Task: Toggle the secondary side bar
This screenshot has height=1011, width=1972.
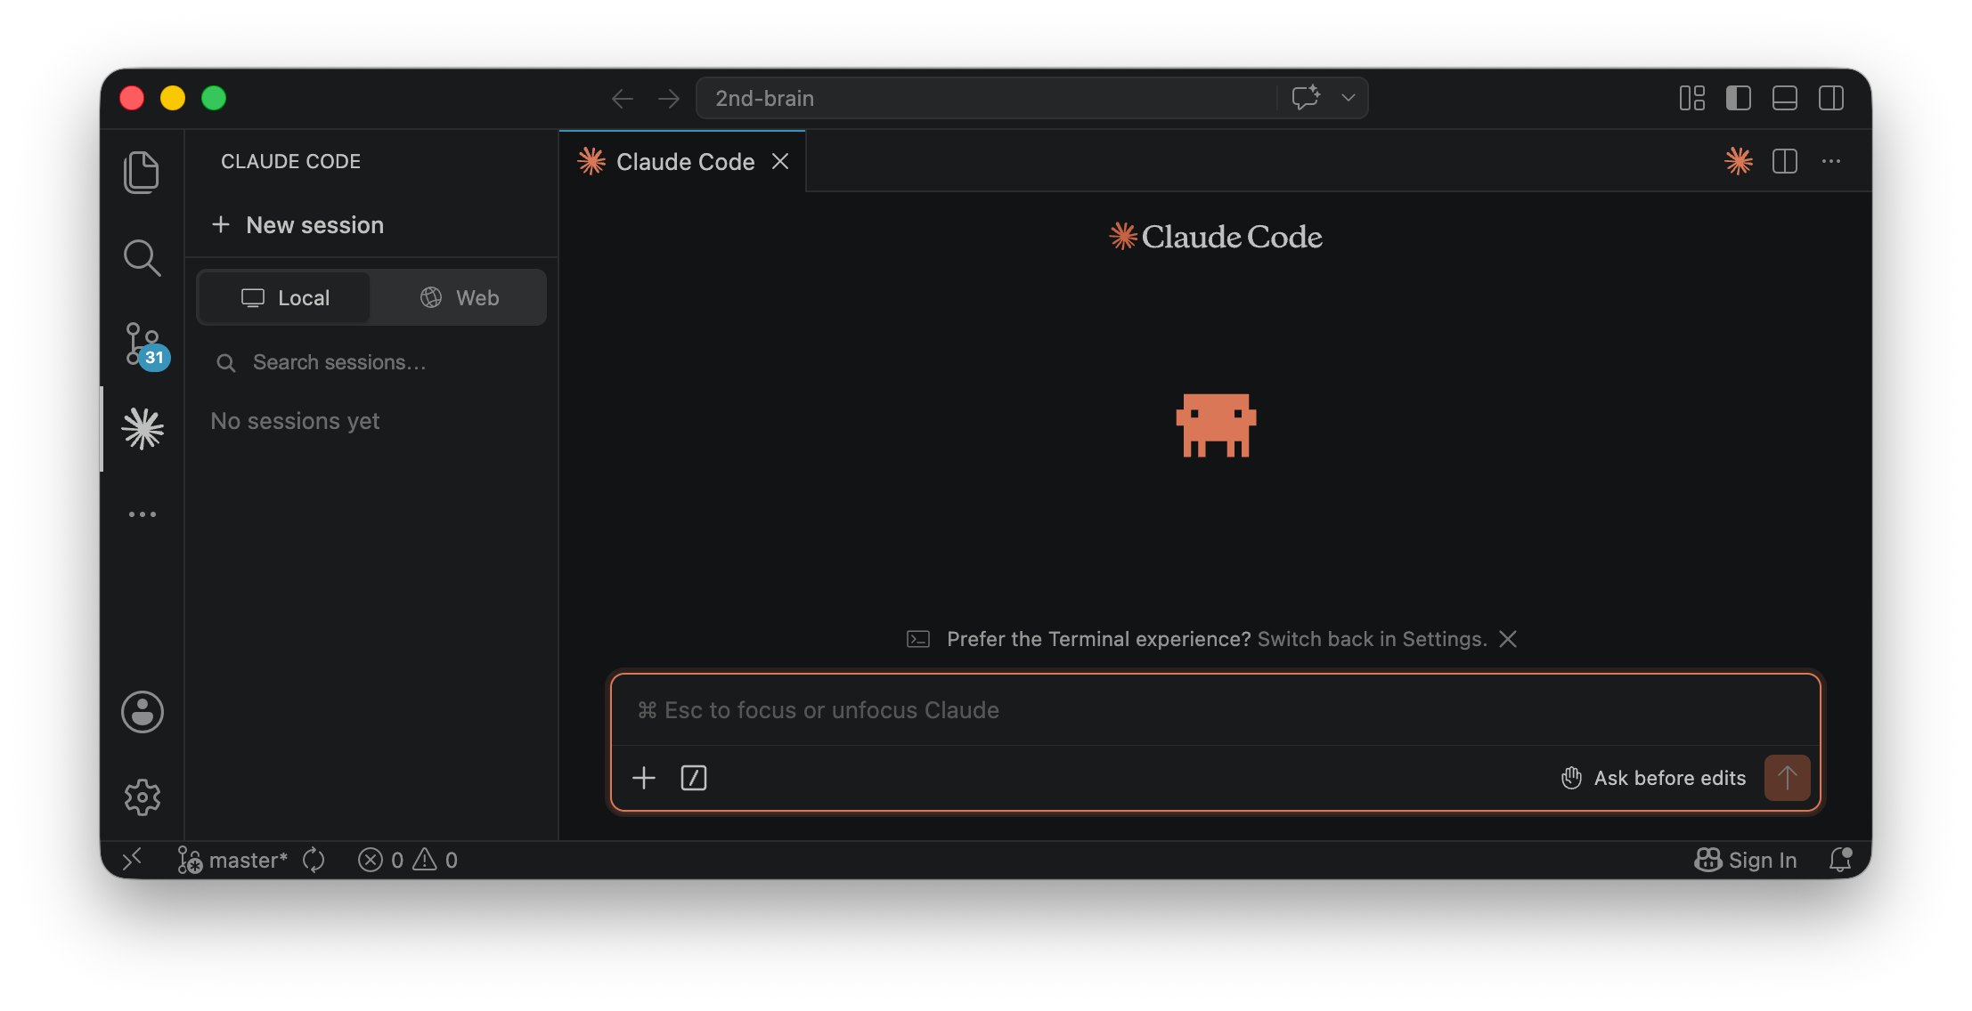Action: click(x=1831, y=98)
